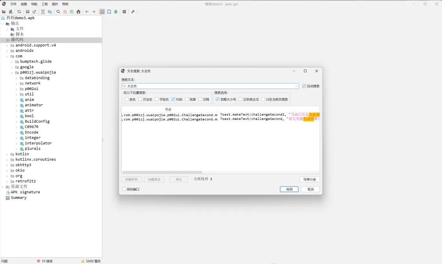Open the 工具 menu

click(x=44, y=4)
